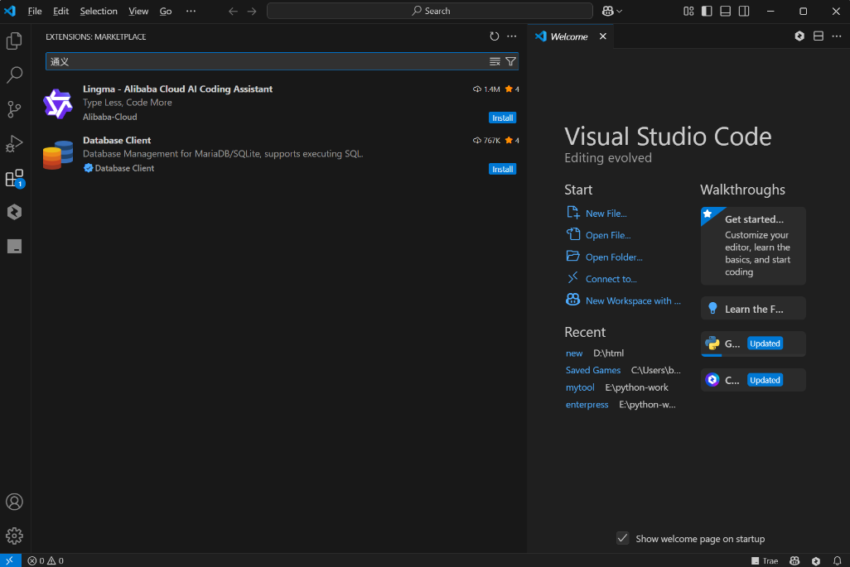
Task: Open the Explorer view in activity bar
Action: [x=14, y=41]
